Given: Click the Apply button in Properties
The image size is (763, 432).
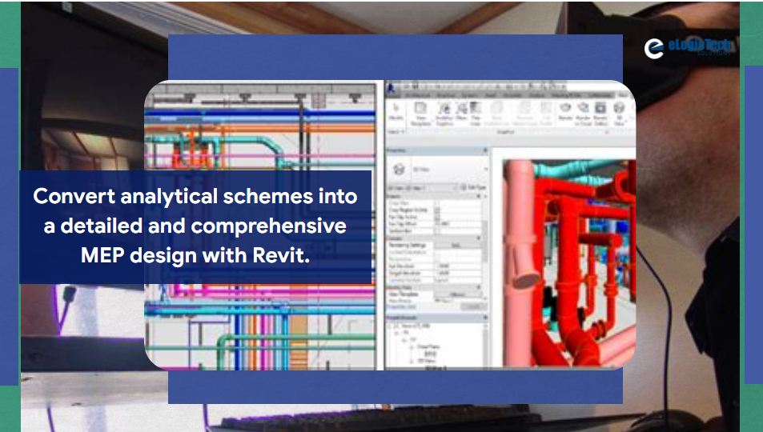Looking at the screenshot, I should (x=472, y=306).
